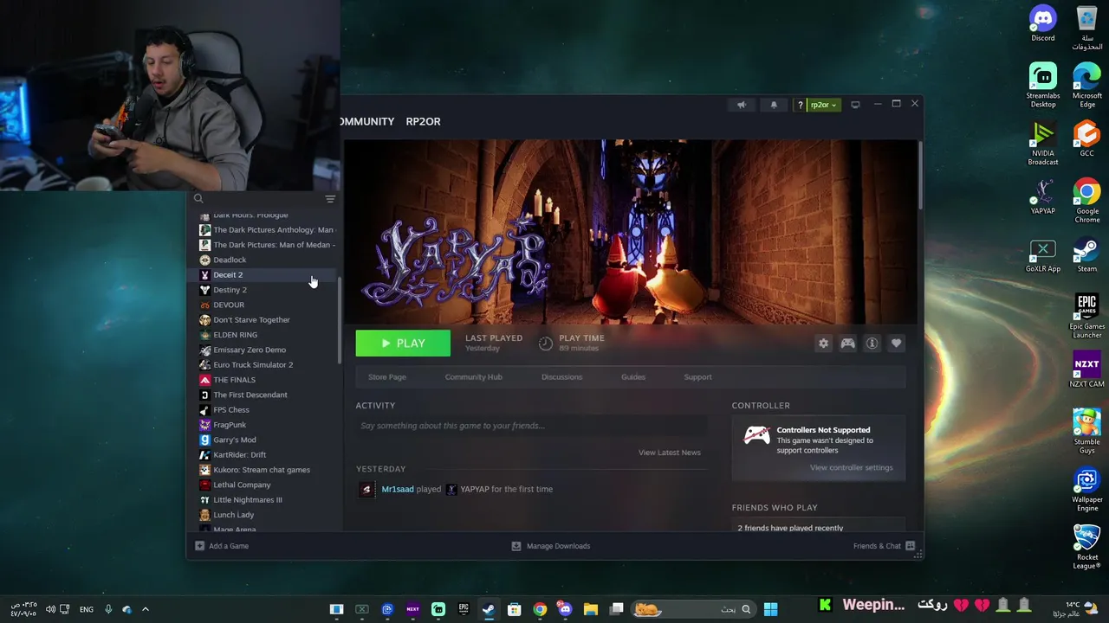Click the Steam icon in taskbar
The image size is (1109, 623).
489,609
